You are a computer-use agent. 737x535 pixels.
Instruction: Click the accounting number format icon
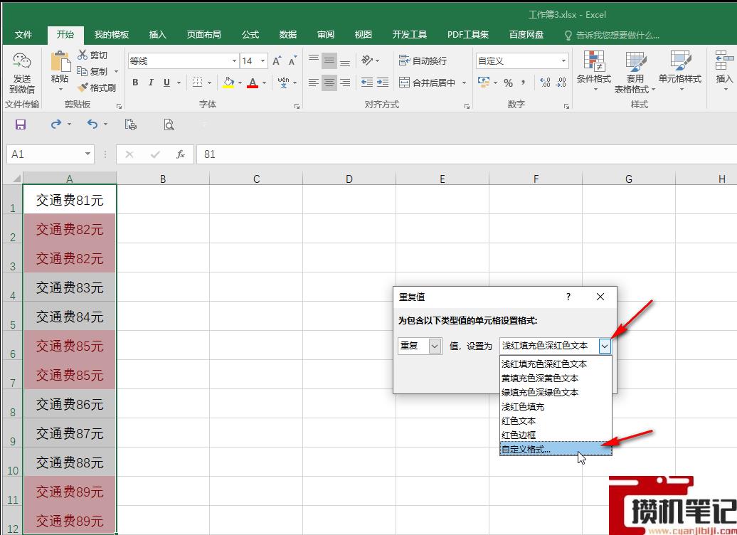coord(484,83)
